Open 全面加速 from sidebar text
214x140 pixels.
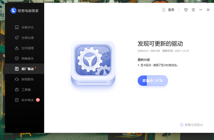pyautogui.click(x=28, y=38)
